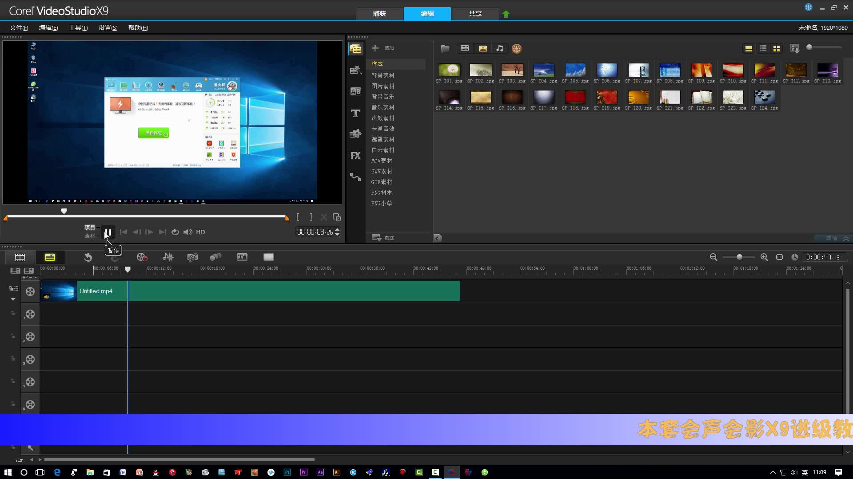Open the Title (T) library panel
Screen dimensions: 853x479
point(355,114)
